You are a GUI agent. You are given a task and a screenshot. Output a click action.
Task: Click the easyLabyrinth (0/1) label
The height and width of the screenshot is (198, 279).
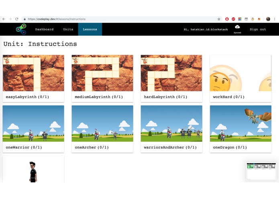click(x=27, y=97)
